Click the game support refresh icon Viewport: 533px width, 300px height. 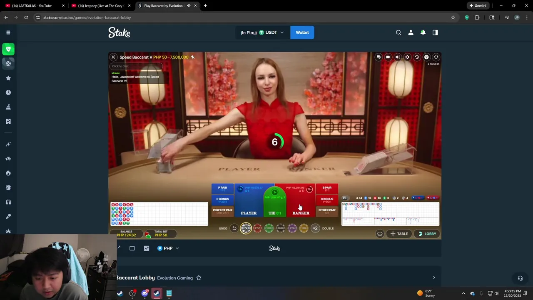pos(436,57)
